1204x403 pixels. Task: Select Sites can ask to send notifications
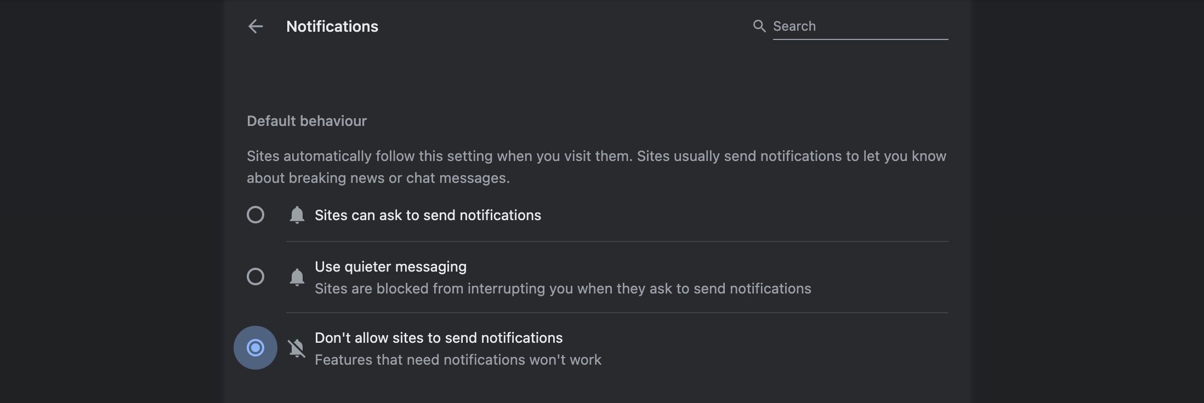(255, 215)
